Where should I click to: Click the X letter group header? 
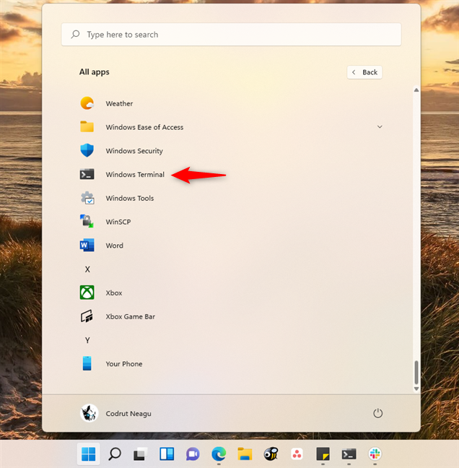tap(87, 269)
